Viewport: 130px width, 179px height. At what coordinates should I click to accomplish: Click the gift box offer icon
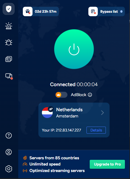coord(28,11)
